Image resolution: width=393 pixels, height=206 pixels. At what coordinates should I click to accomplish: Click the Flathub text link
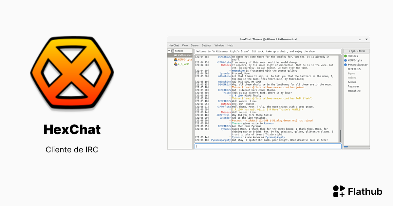[x=365, y=192]
